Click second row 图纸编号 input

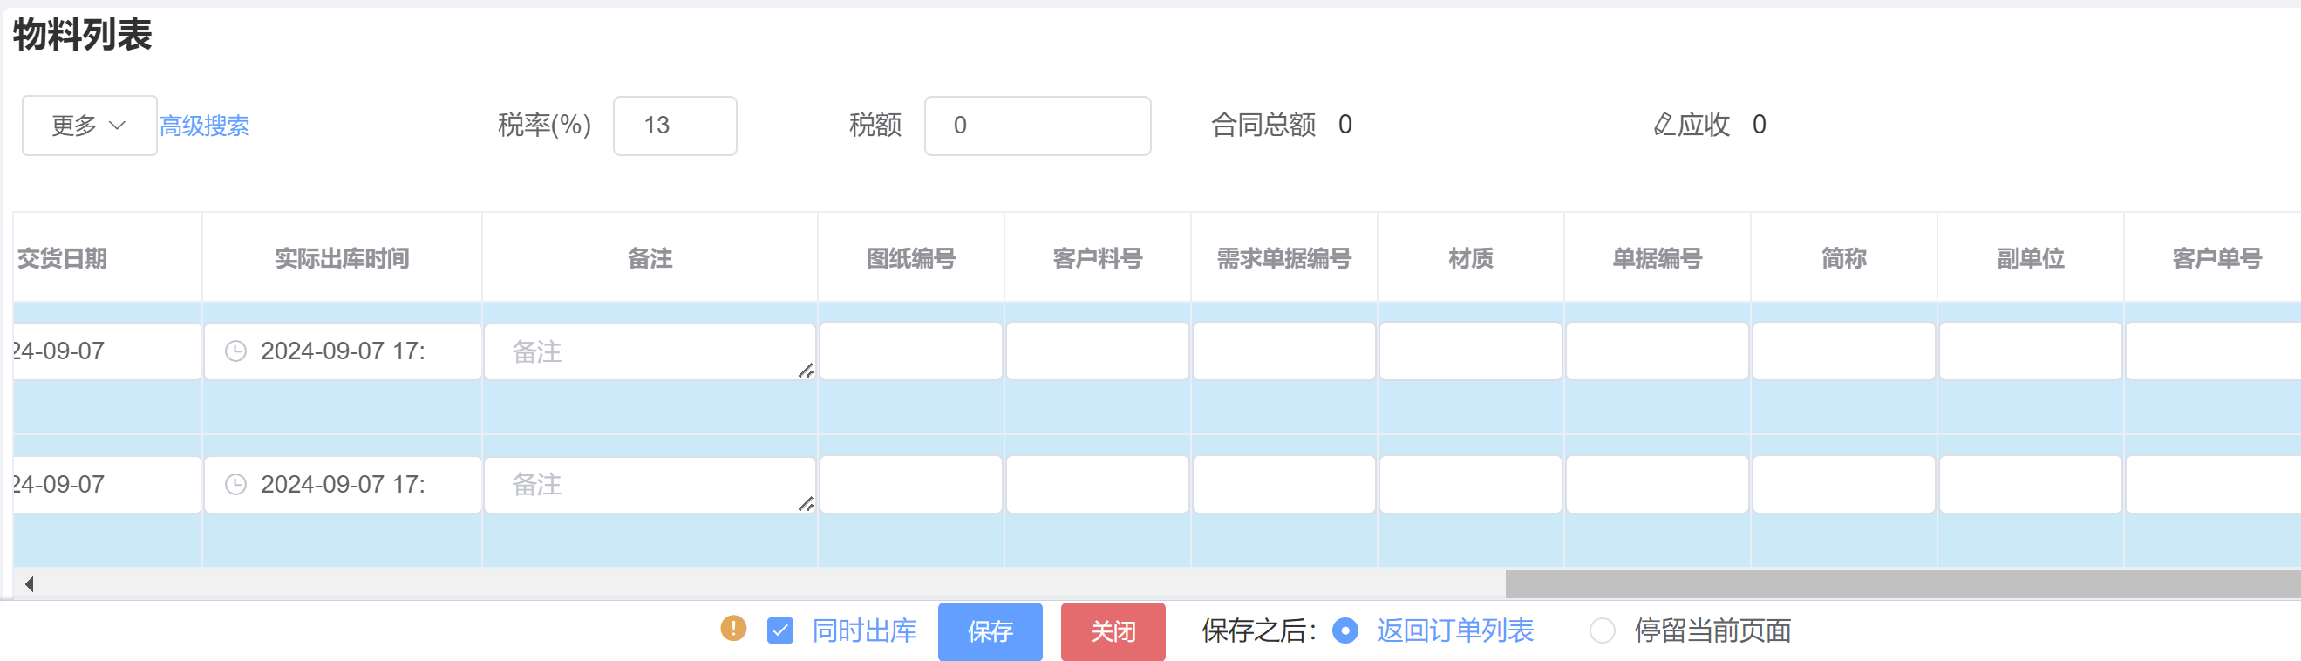(x=911, y=484)
